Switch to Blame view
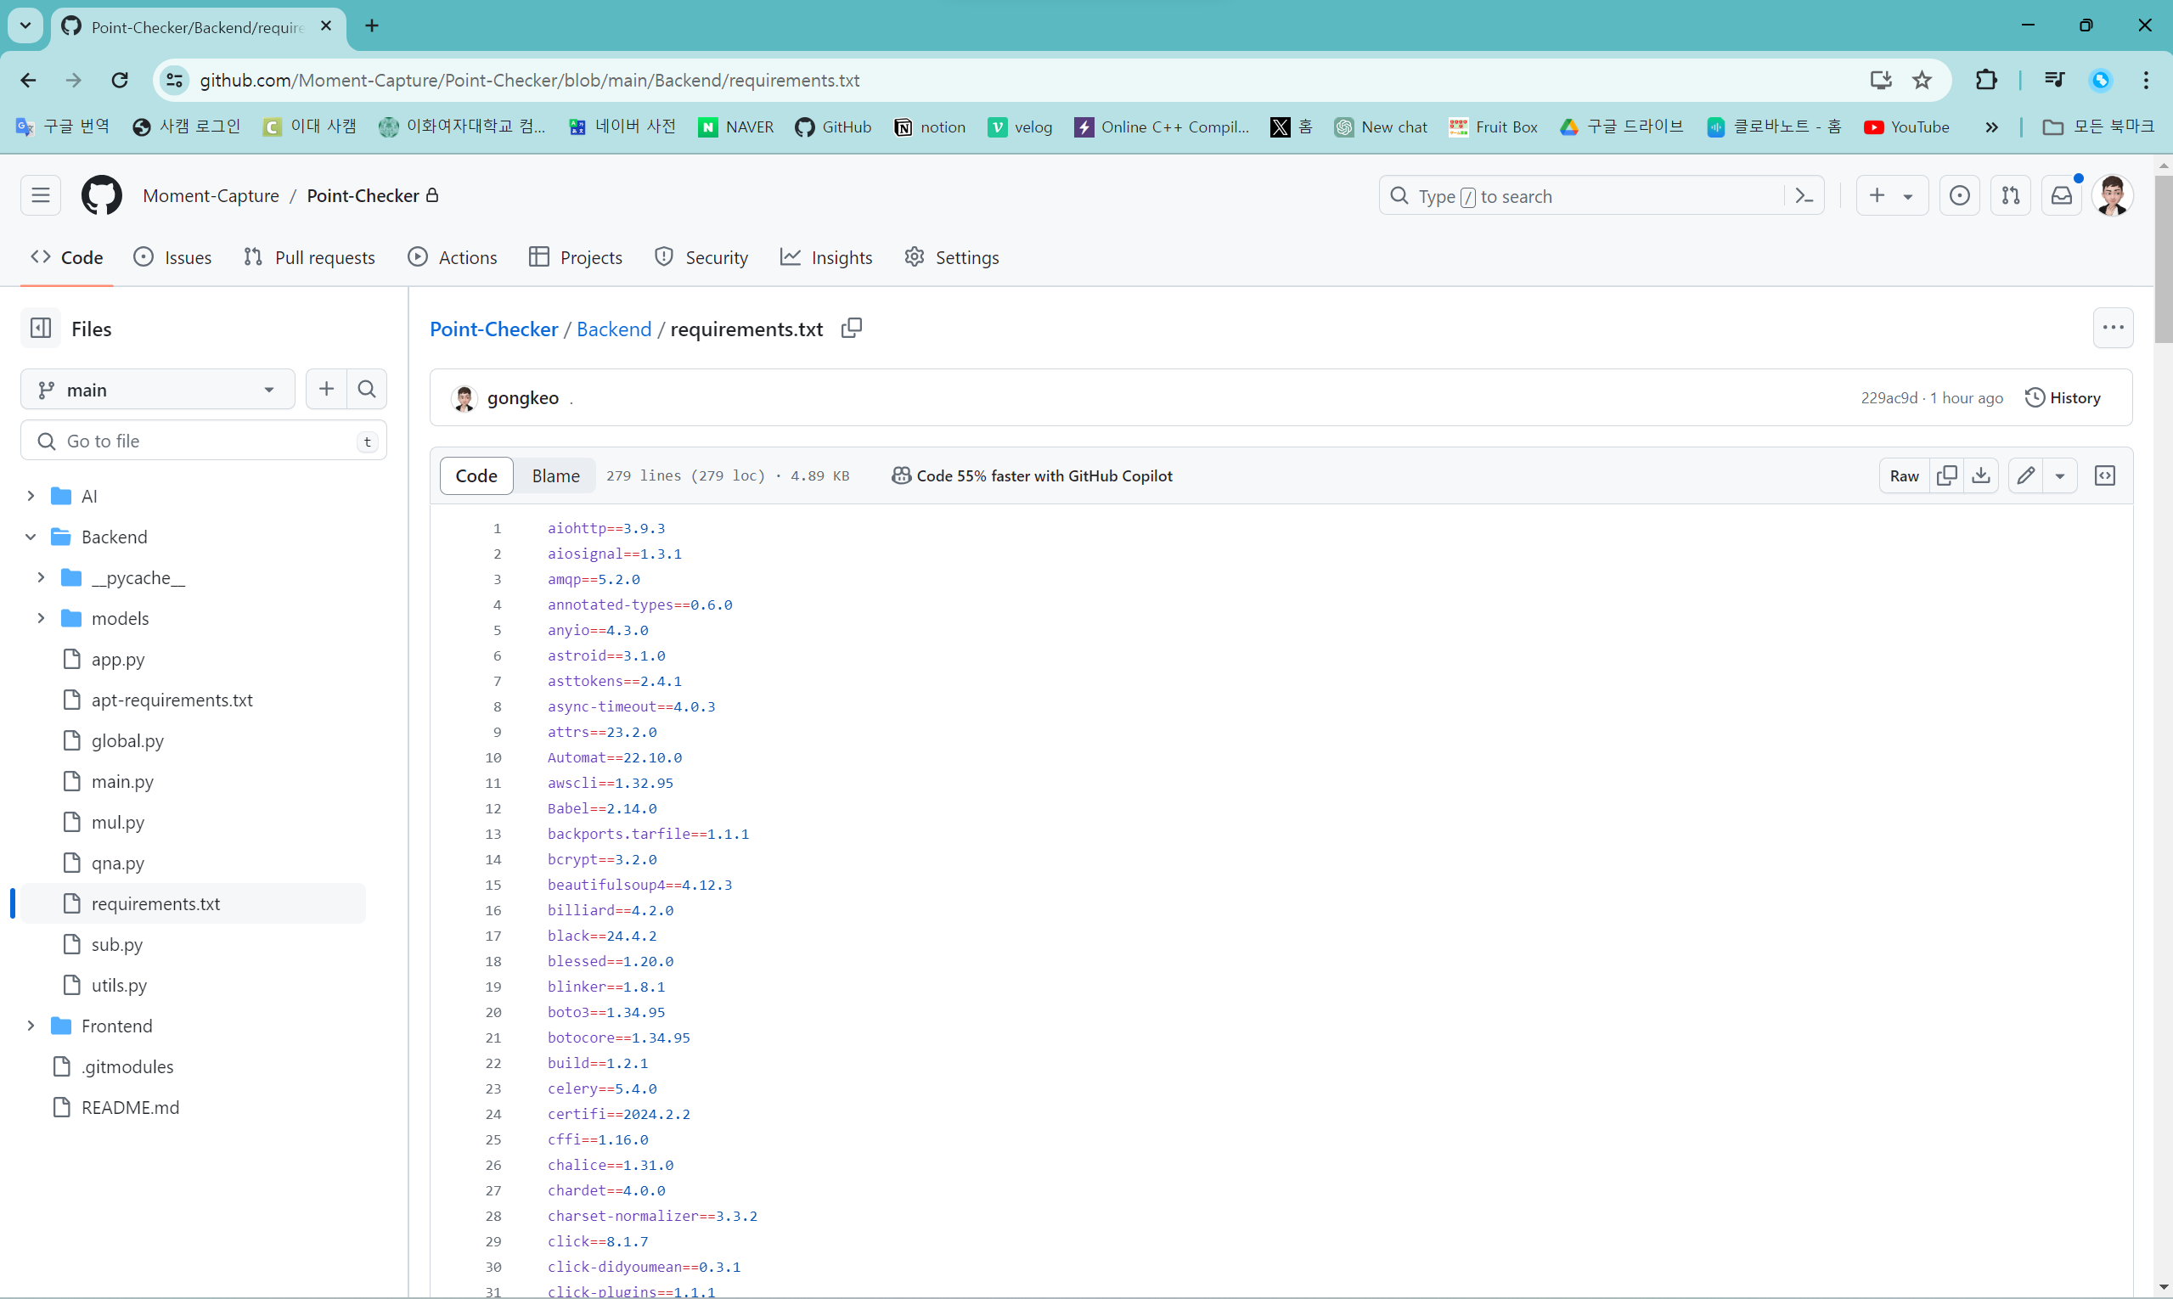 555,475
